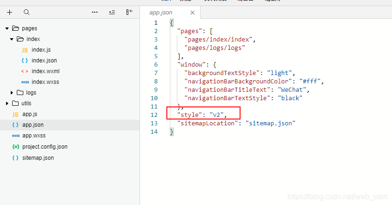Viewport: 392px width, 205px height.
Task: Click the "light" value string
Action: point(279,73)
